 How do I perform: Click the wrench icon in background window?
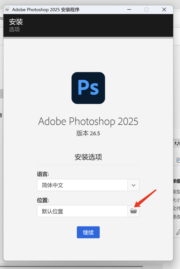click(178, 232)
